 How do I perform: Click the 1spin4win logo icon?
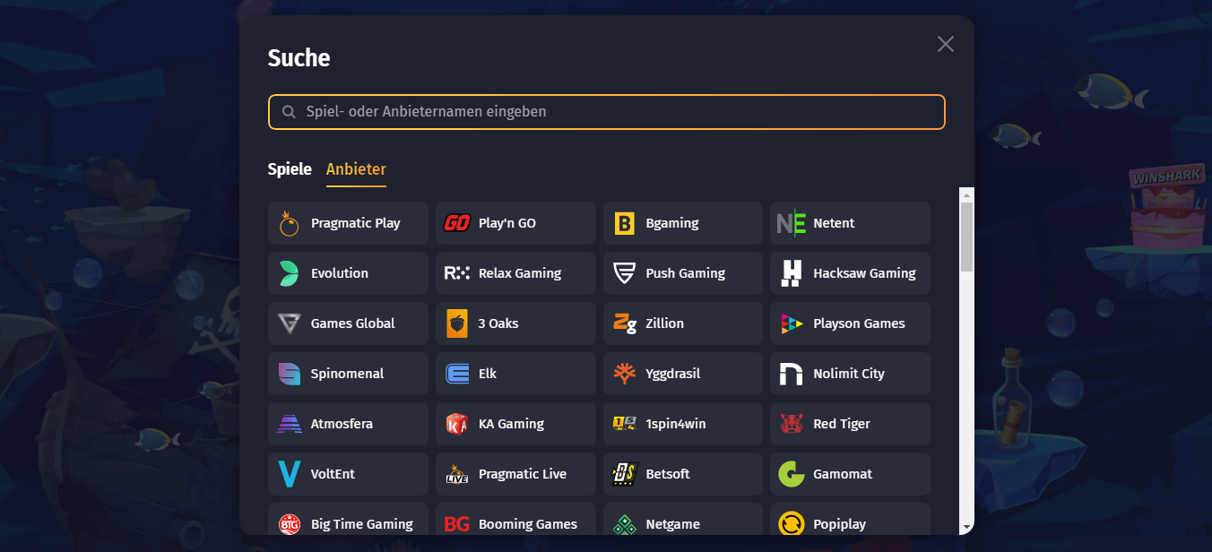tap(625, 424)
